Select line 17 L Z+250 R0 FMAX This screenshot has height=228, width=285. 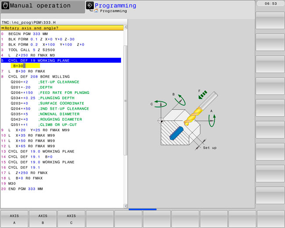click(x=24, y=173)
